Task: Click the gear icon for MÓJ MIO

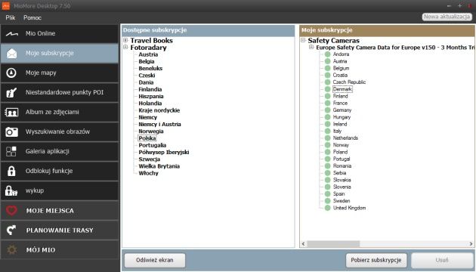Action: point(12,250)
